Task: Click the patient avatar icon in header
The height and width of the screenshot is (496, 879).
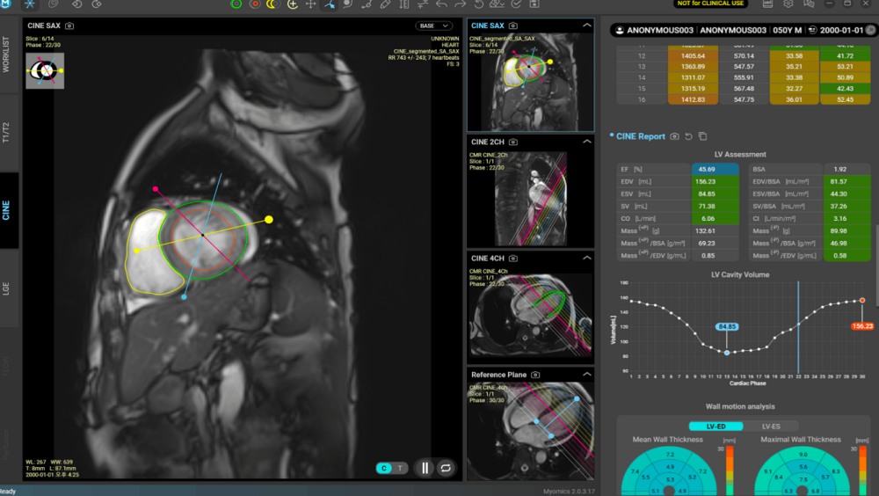Action: tap(620, 30)
